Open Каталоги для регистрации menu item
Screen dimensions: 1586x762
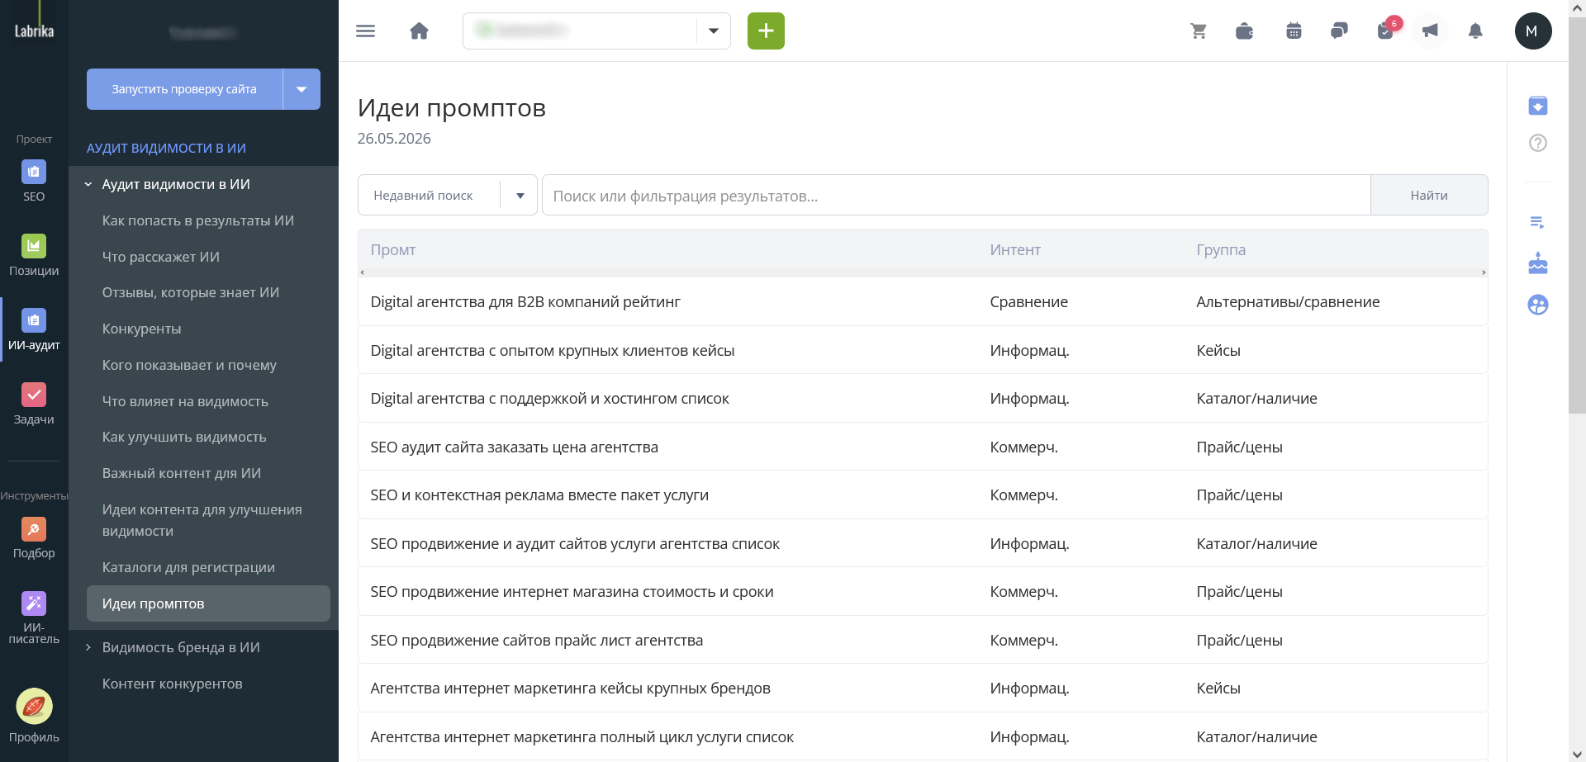coord(188,567)
